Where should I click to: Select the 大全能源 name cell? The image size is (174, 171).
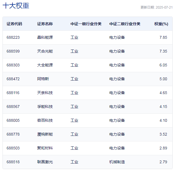[45, 65]
